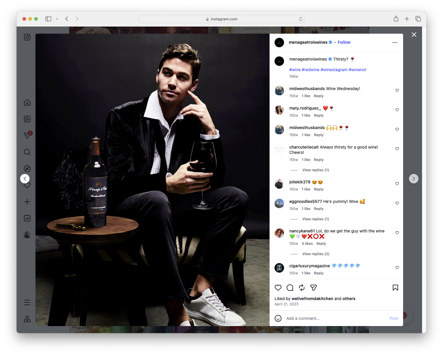Open the Instagram home feed icon
The width and height of the screenshot is (443, 355).
click(27, 102)
